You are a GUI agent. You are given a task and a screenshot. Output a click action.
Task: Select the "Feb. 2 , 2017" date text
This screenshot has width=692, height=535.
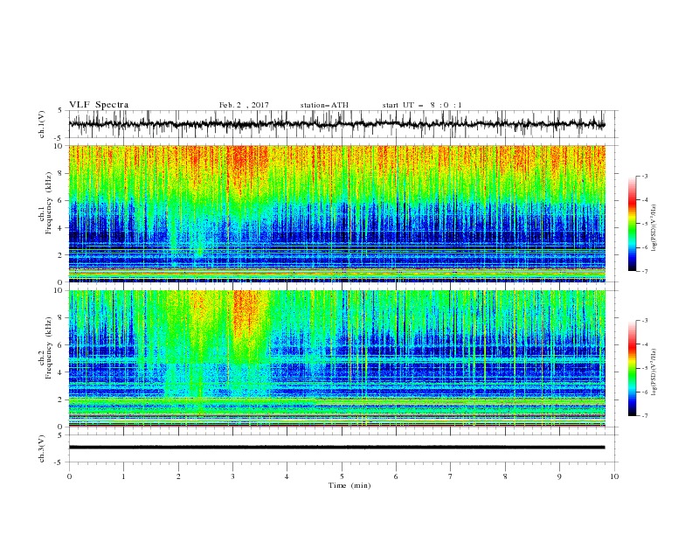(244, 105)
